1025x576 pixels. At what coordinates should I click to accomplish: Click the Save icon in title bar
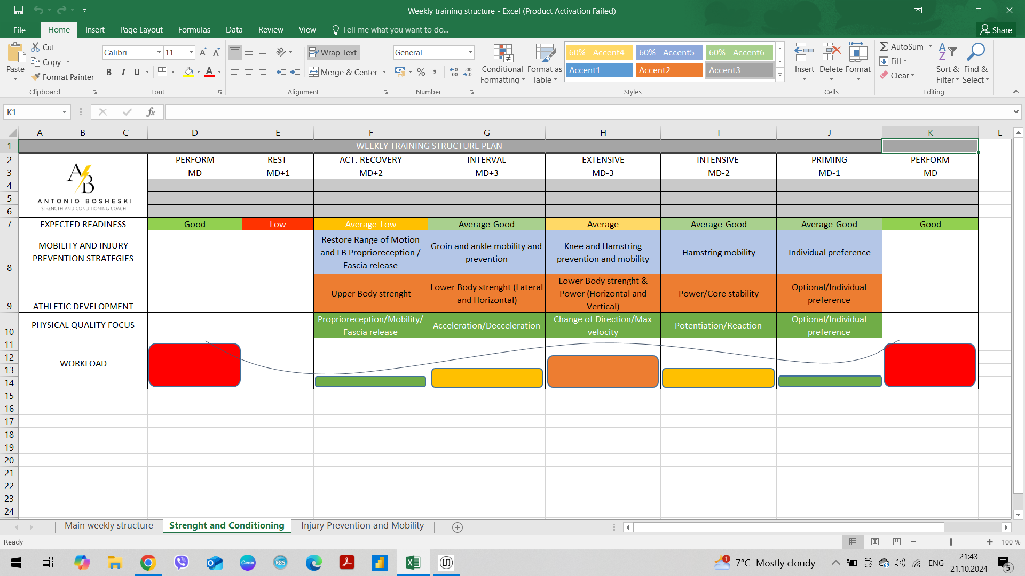tap(19, 10)
